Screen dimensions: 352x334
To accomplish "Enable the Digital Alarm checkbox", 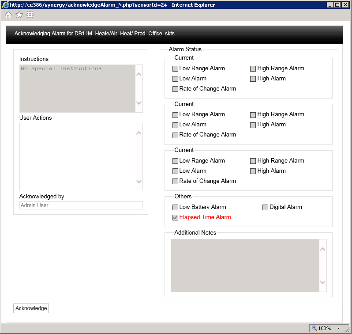I will coord(266,207).
